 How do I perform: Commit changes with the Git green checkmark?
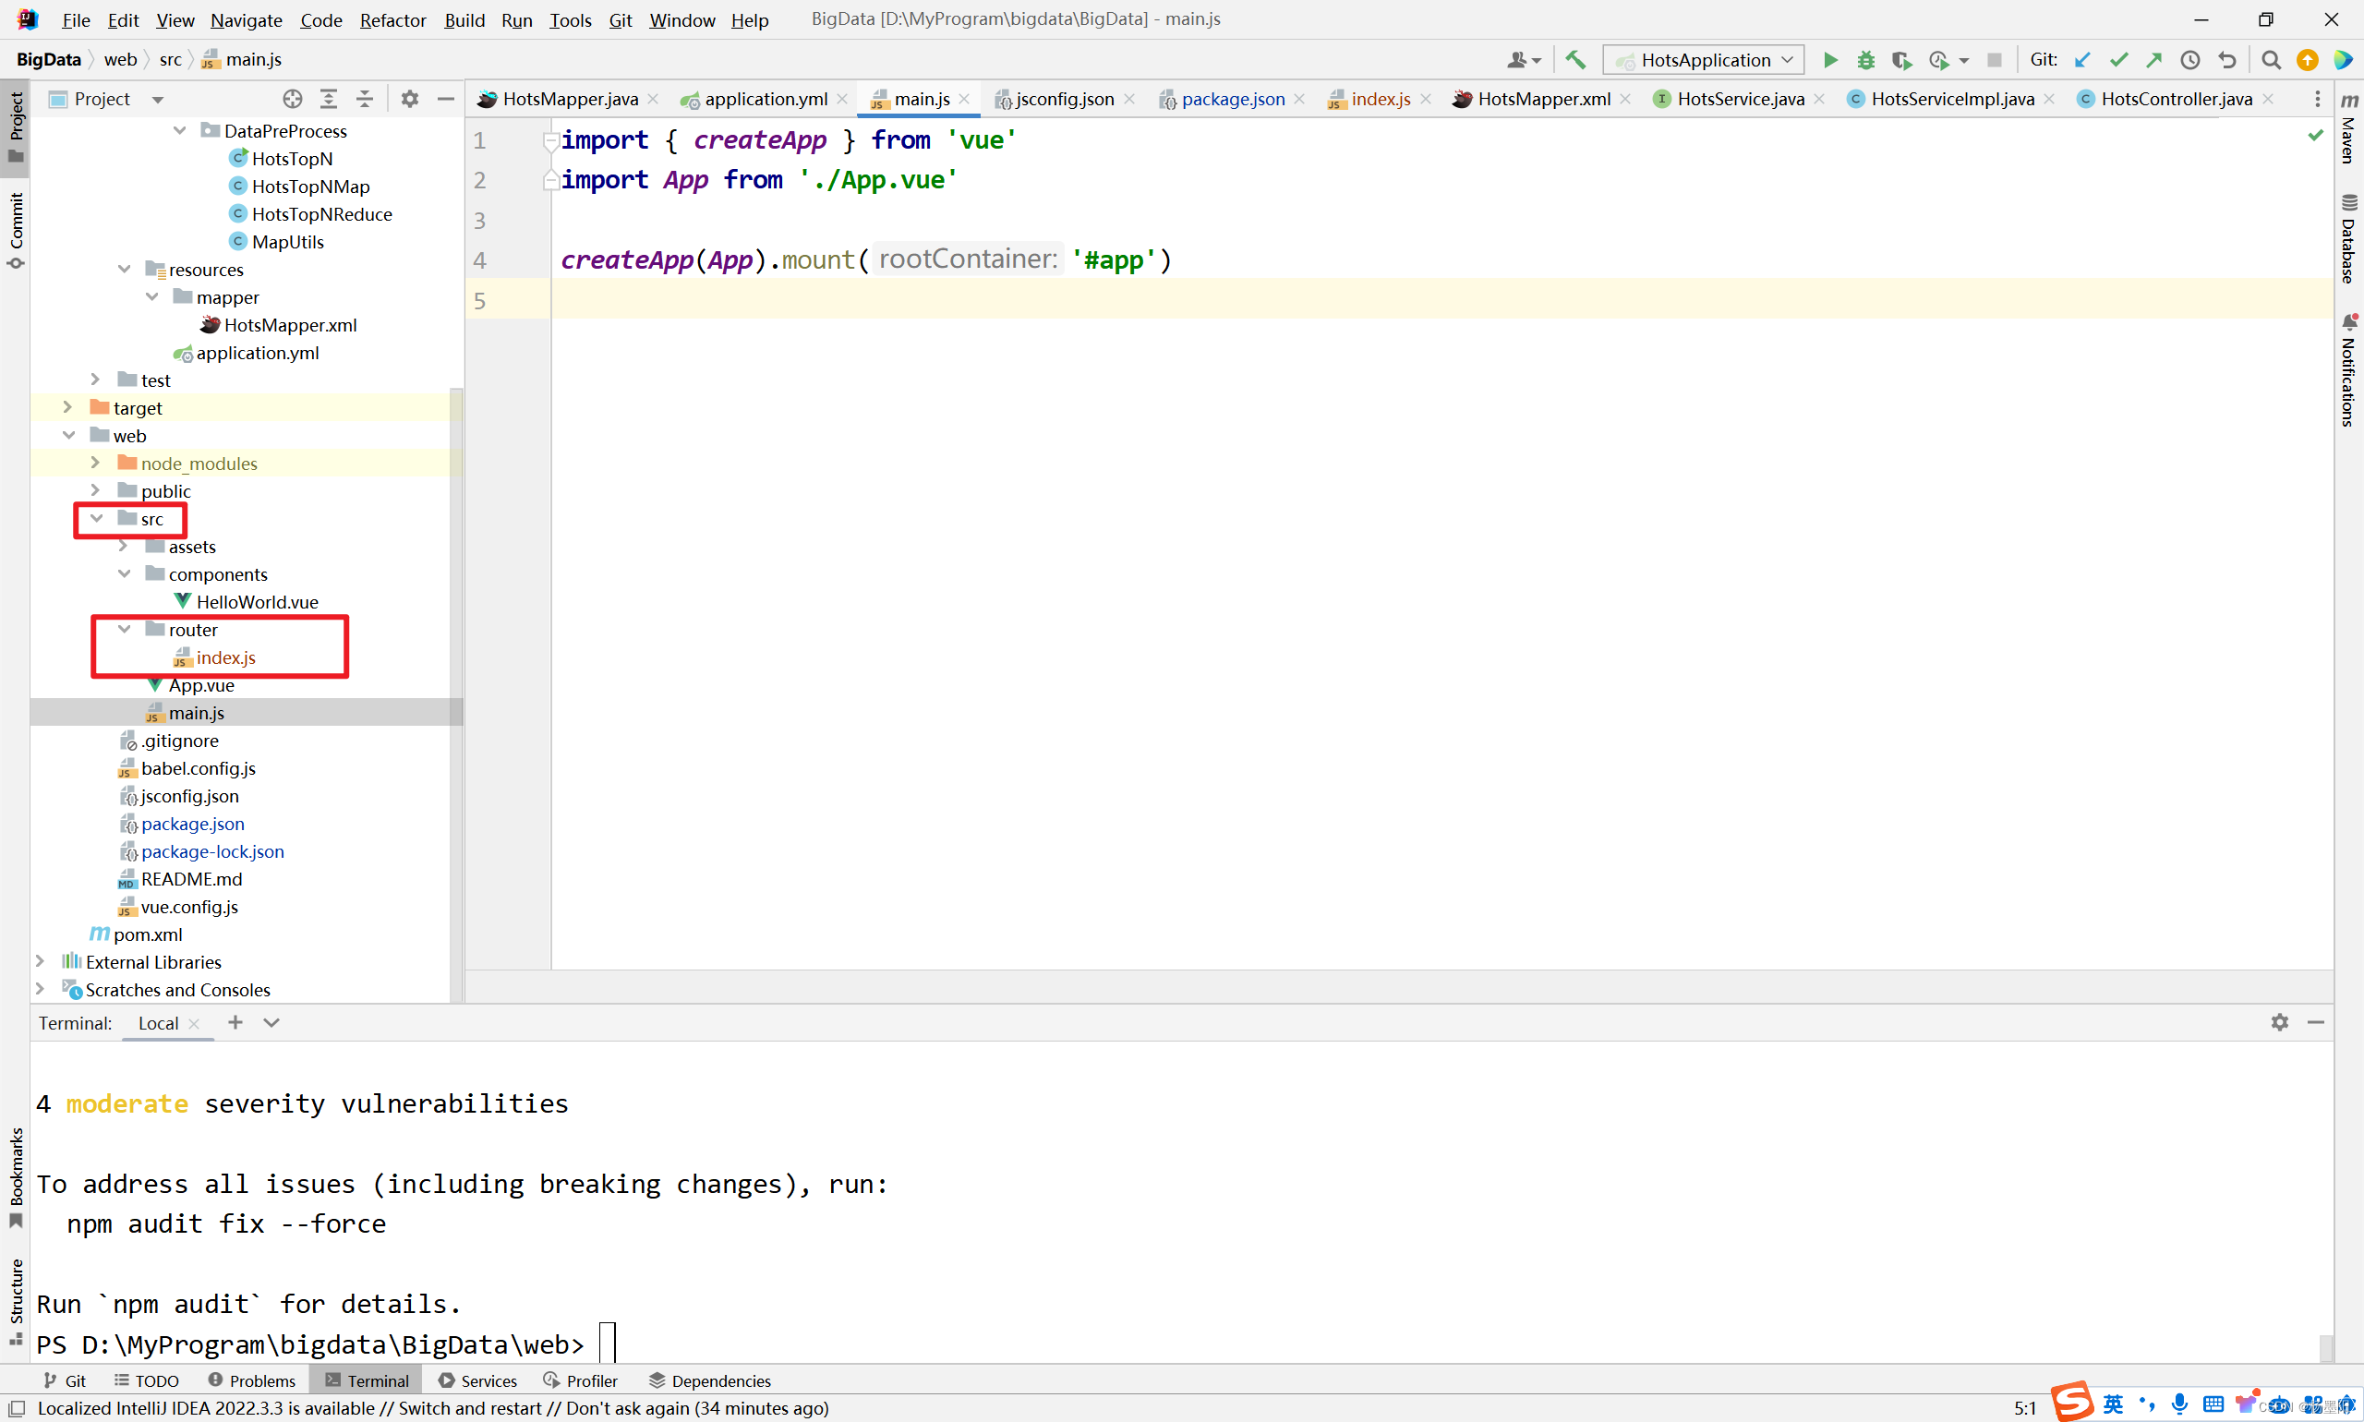click(x=2118, y=59)
